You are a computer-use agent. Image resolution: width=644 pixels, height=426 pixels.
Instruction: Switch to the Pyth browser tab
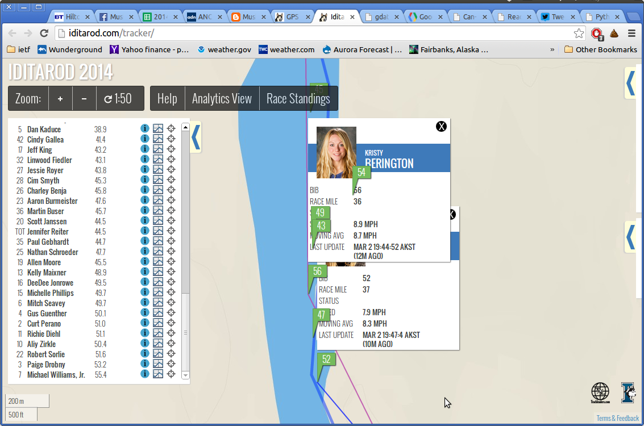coord(602,17)
